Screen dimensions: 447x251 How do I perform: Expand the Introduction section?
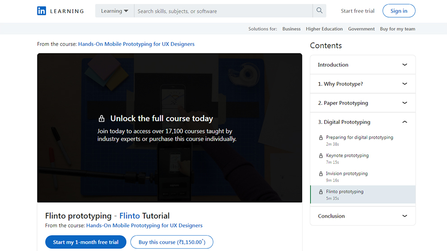tap(363, 64)
